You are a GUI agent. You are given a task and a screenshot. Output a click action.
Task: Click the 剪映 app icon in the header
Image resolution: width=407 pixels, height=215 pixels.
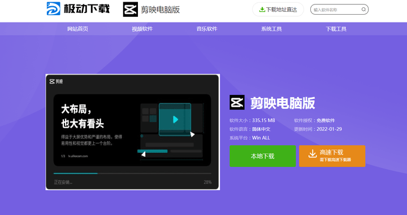pyautogui.click(x=131, y=10)
